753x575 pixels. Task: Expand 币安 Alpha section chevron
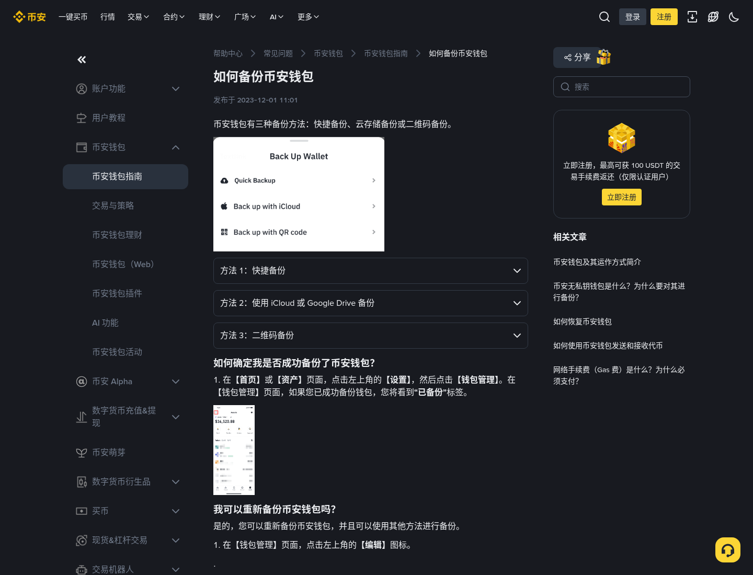176,382
